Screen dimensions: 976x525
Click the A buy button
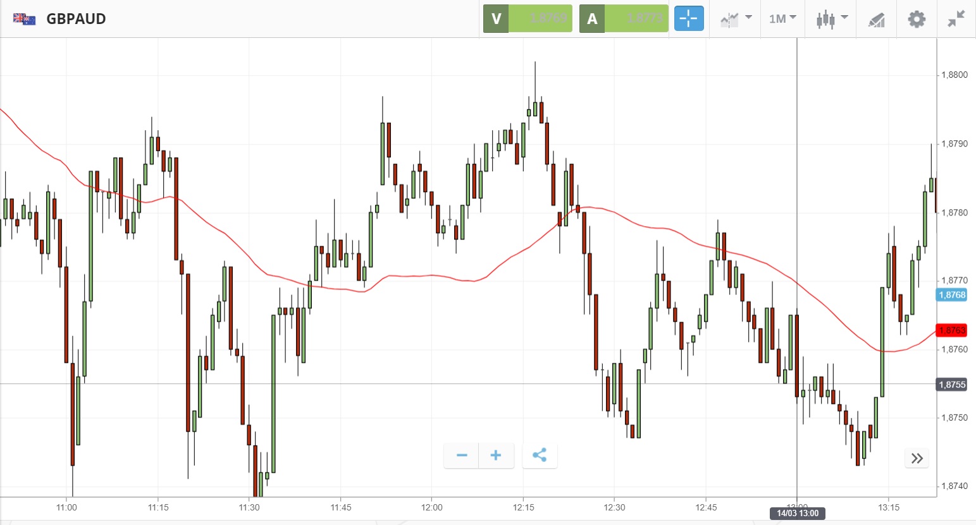(x=624, y=19)
